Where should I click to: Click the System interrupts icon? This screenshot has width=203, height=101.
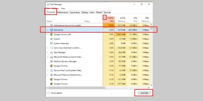click(52, 43)
